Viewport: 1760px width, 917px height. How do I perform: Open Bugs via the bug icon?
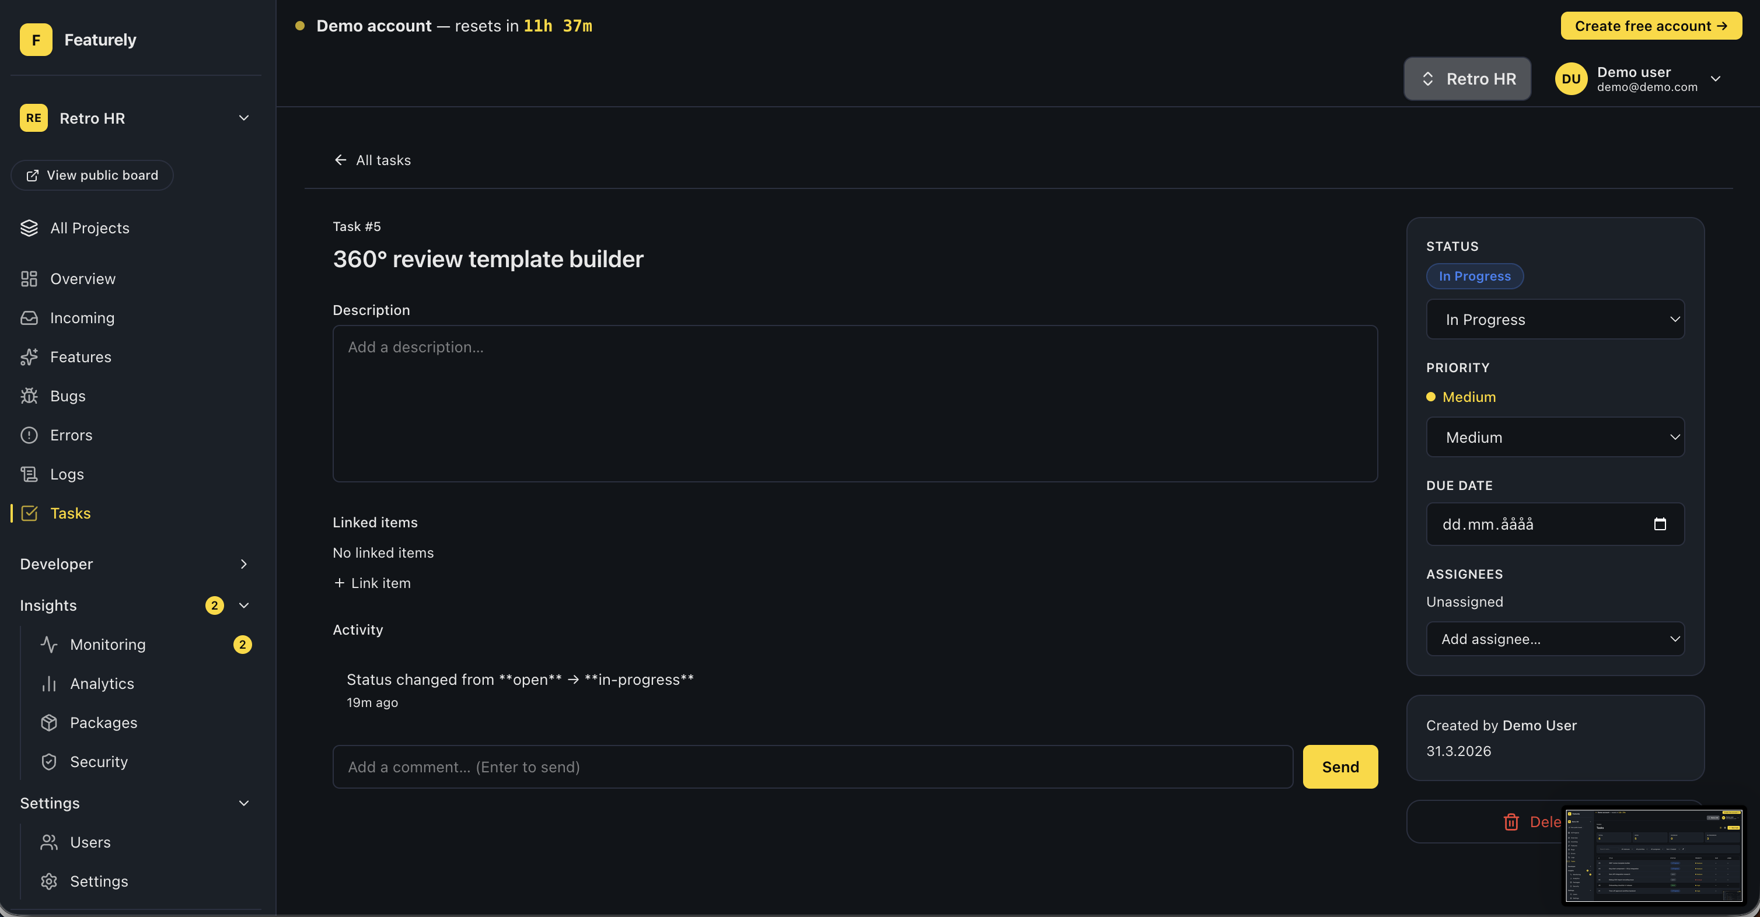pyautogui.click(x=29, y=396)
